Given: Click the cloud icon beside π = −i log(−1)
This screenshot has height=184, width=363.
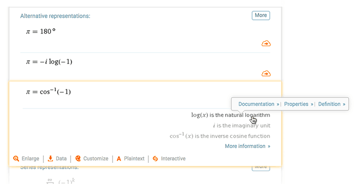Looking at the screenshot, I should pyautogui.click(x=266, y=74).
